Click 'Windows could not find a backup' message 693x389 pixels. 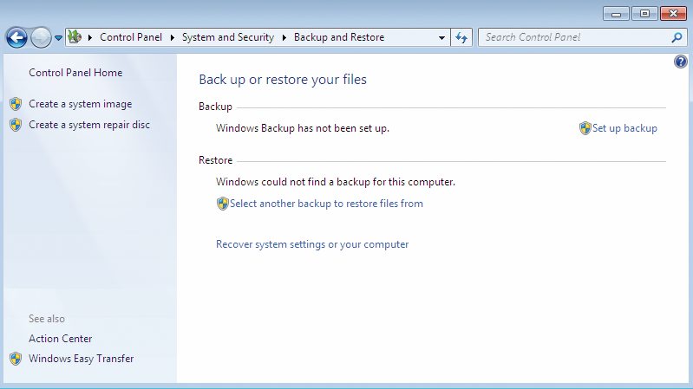tap(336, 182)
